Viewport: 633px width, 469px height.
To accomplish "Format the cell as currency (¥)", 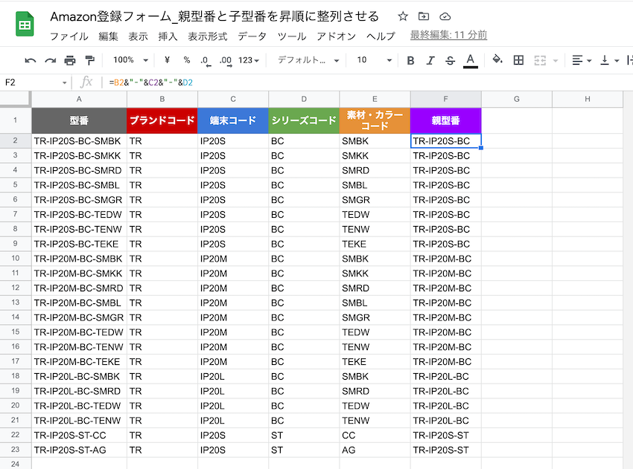I will (167, 60).
